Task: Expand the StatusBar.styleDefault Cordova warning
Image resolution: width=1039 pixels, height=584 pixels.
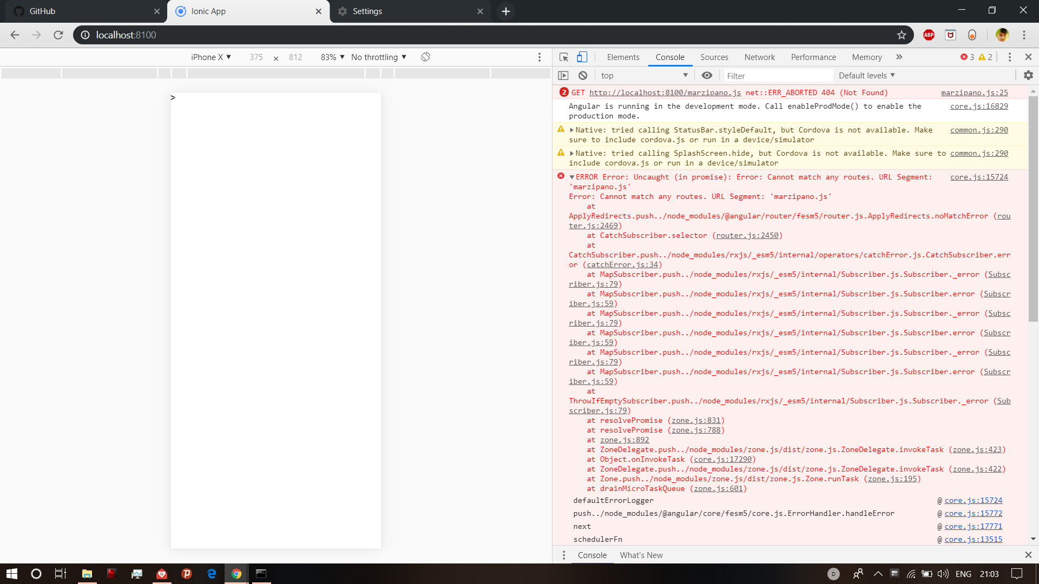Action: point(572,130)
